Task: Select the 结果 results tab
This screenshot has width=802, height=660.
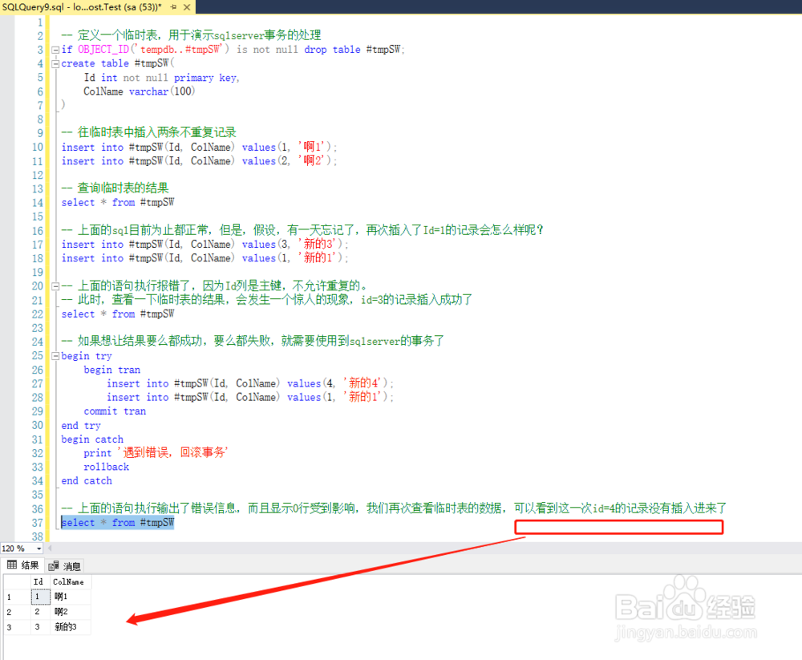Action: coord(30,565)
